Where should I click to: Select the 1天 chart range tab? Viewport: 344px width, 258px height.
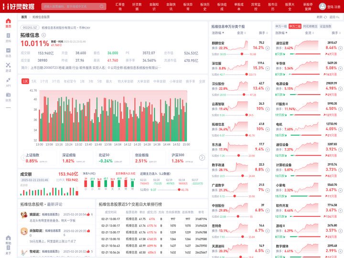(x=25, y=81)
